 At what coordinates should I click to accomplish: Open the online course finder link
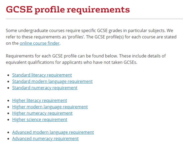pos(40,43)
